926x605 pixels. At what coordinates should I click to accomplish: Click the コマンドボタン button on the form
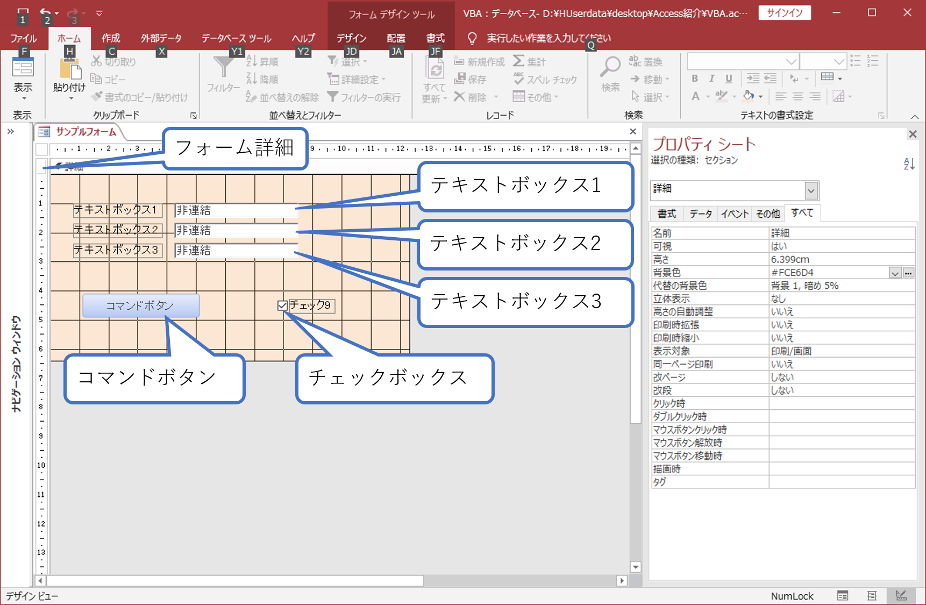pyautogui.click(x=141, y=305)
